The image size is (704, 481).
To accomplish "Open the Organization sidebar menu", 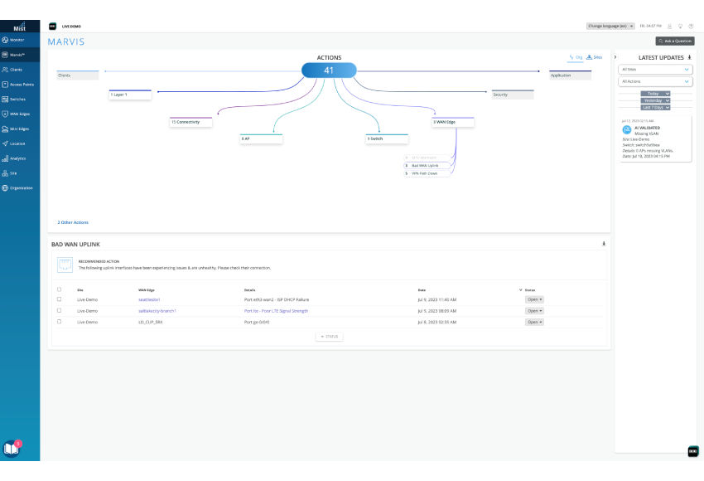I will [x=18, y=187].
